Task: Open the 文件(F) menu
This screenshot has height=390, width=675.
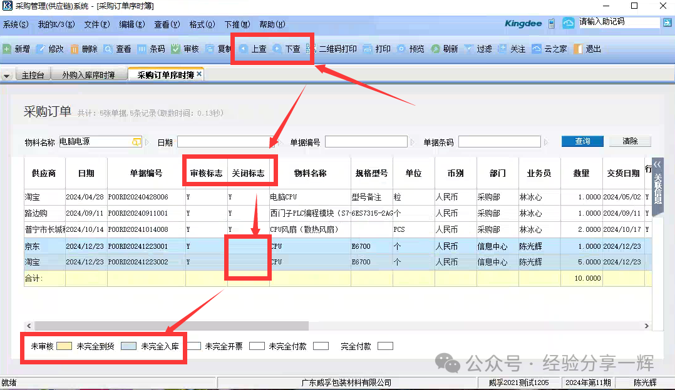Action: pyautogui.click(x=96, y=24)
